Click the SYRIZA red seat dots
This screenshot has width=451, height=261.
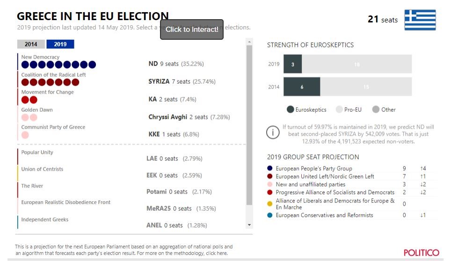(x=50, y=82)
